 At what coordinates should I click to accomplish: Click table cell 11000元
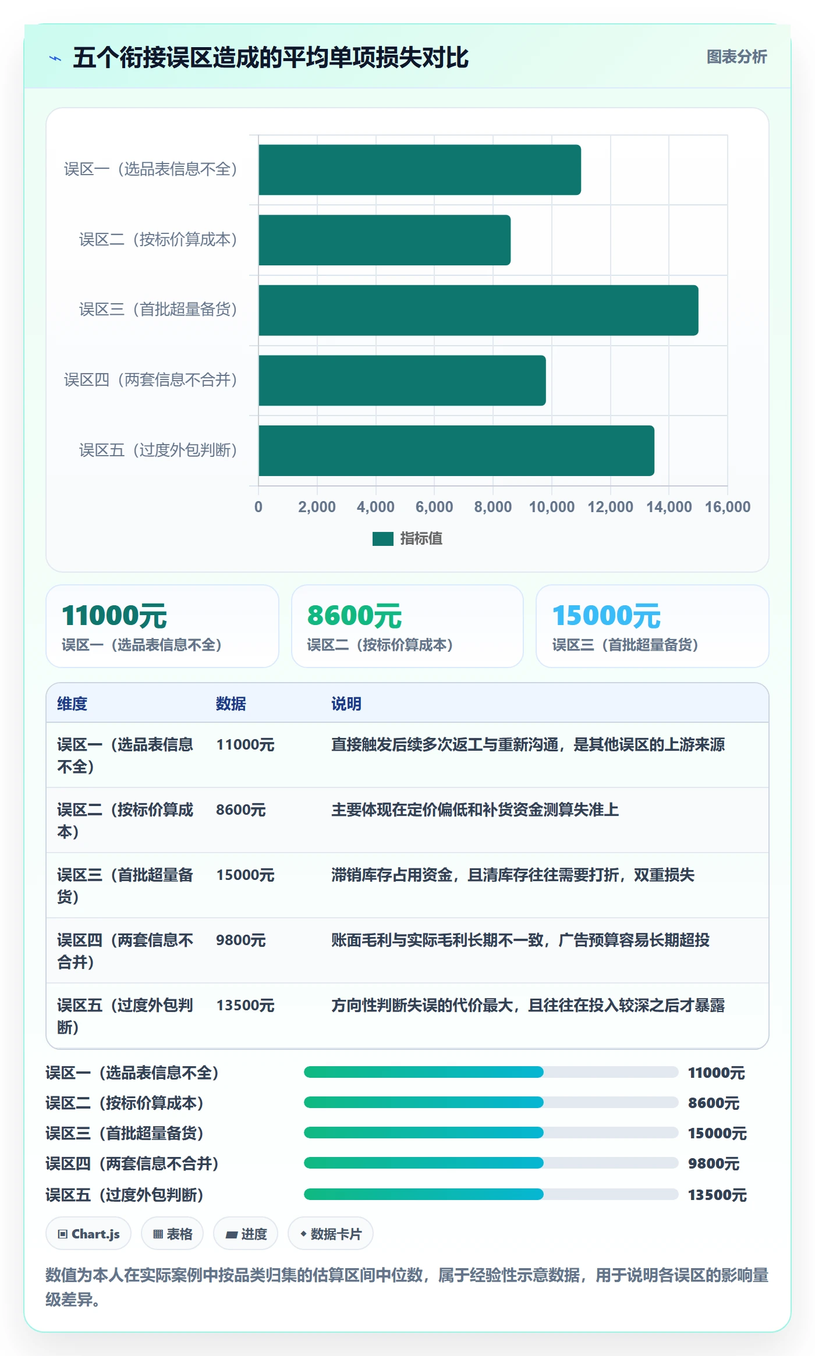coord(245,745)
